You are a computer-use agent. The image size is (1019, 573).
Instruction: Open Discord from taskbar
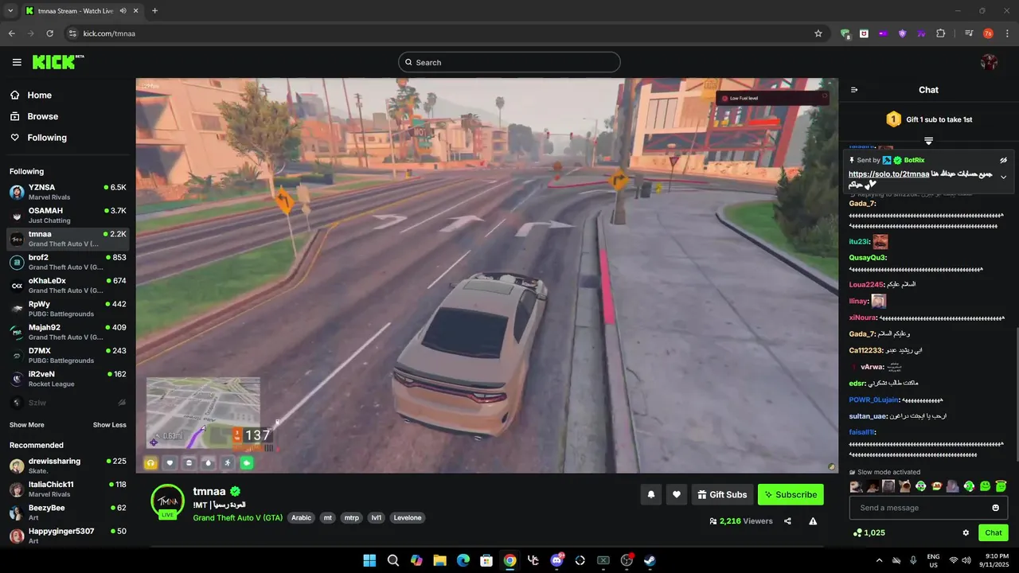[x=556, y=560]
